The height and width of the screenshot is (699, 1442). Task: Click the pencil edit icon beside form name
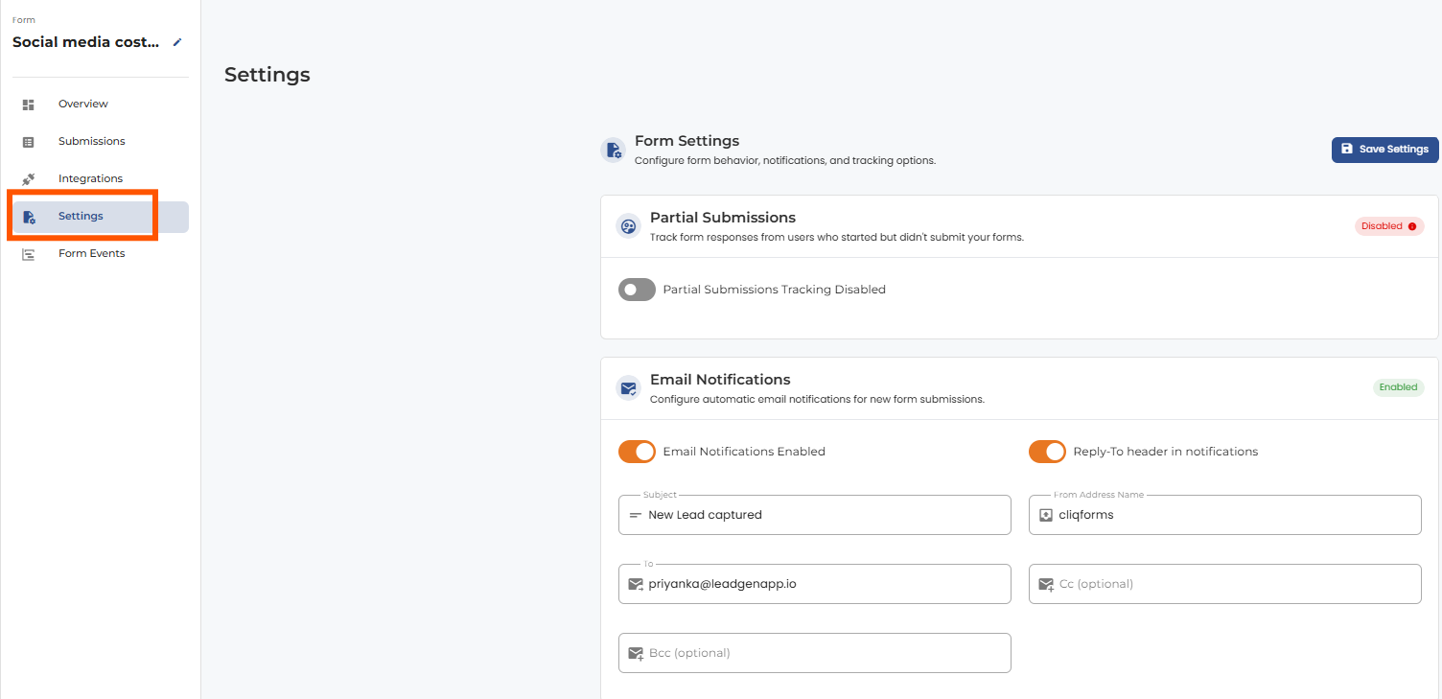click(x=177, y=42)
